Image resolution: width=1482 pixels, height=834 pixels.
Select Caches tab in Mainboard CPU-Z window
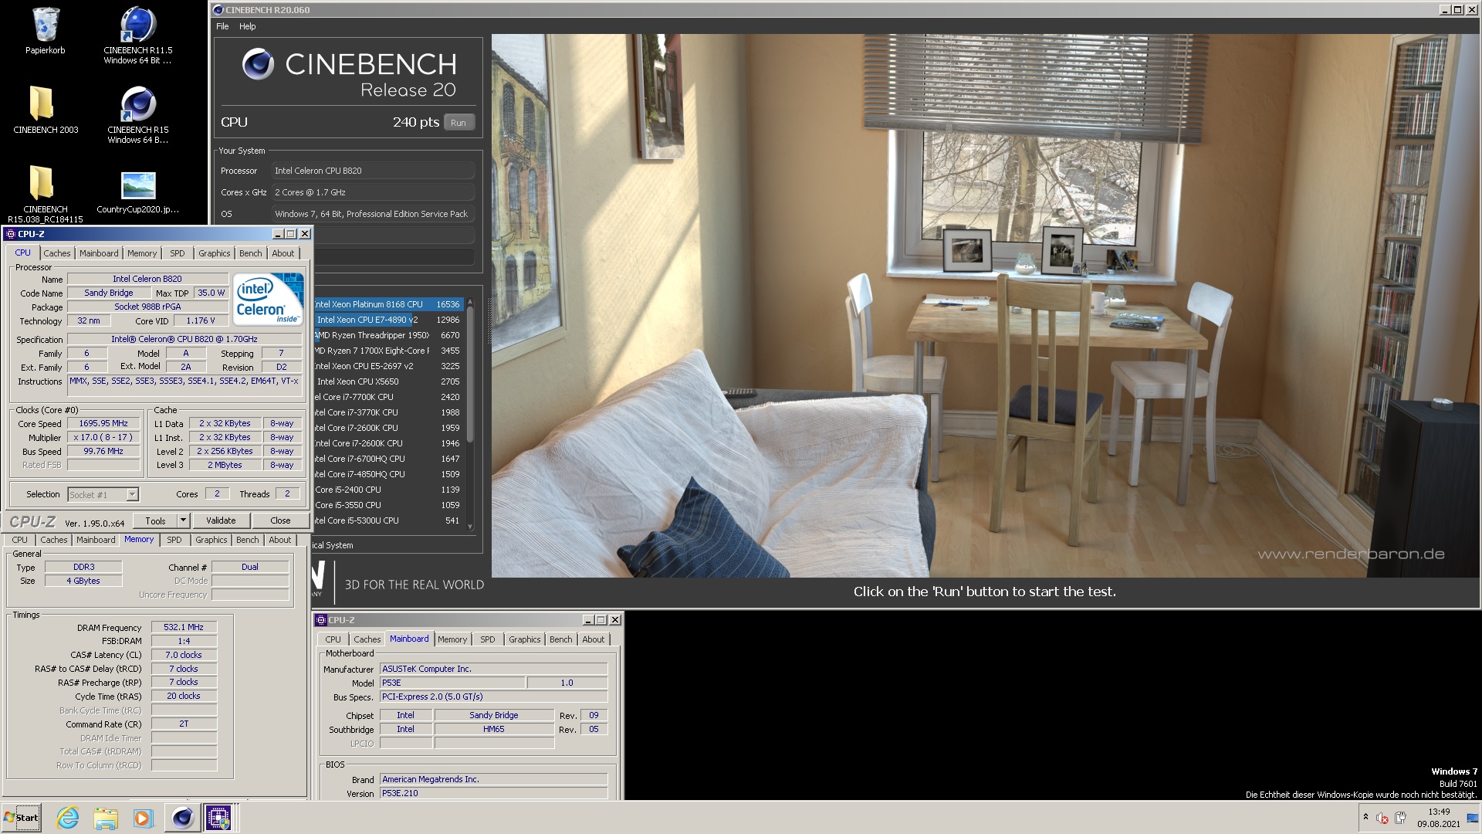click(x=367, y=639)
